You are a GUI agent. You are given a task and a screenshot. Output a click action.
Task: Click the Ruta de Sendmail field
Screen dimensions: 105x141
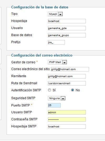(67, 83)
